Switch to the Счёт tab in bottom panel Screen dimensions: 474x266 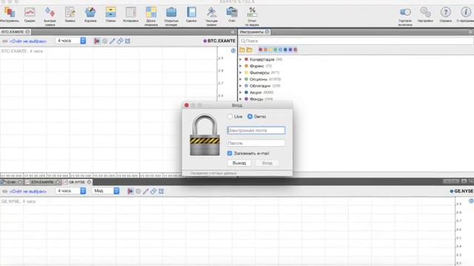[x=11, y=183]
